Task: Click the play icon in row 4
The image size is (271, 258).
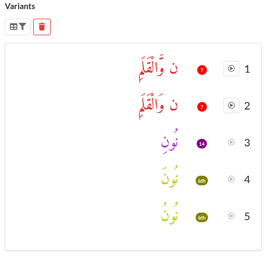Action: click(x=231, y=179)
